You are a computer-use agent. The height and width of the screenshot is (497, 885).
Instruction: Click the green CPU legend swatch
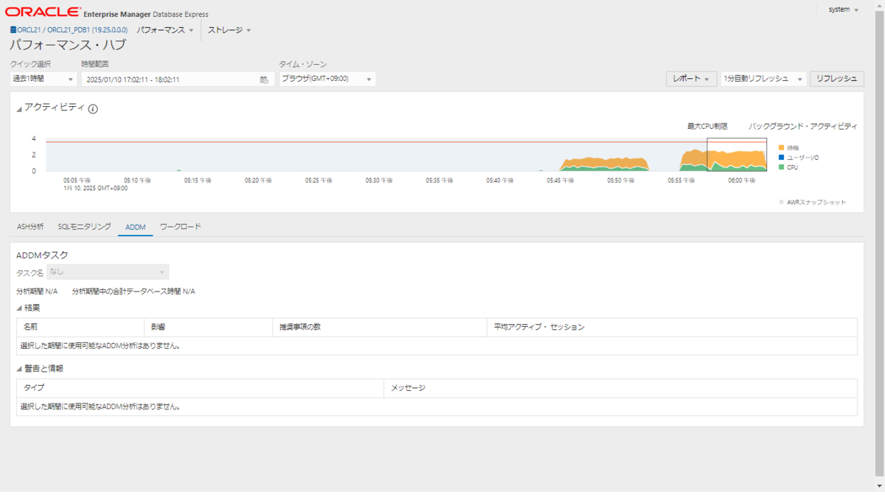[x=781, y=167]
